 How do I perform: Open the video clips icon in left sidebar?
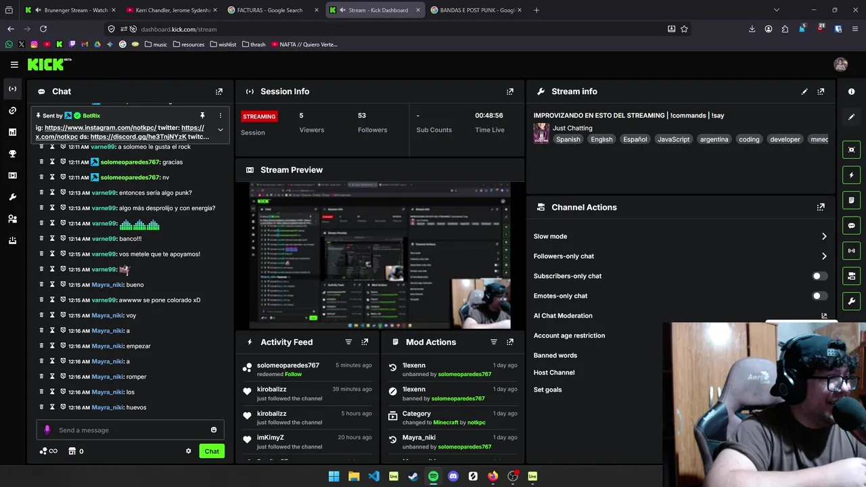(12, 175)
